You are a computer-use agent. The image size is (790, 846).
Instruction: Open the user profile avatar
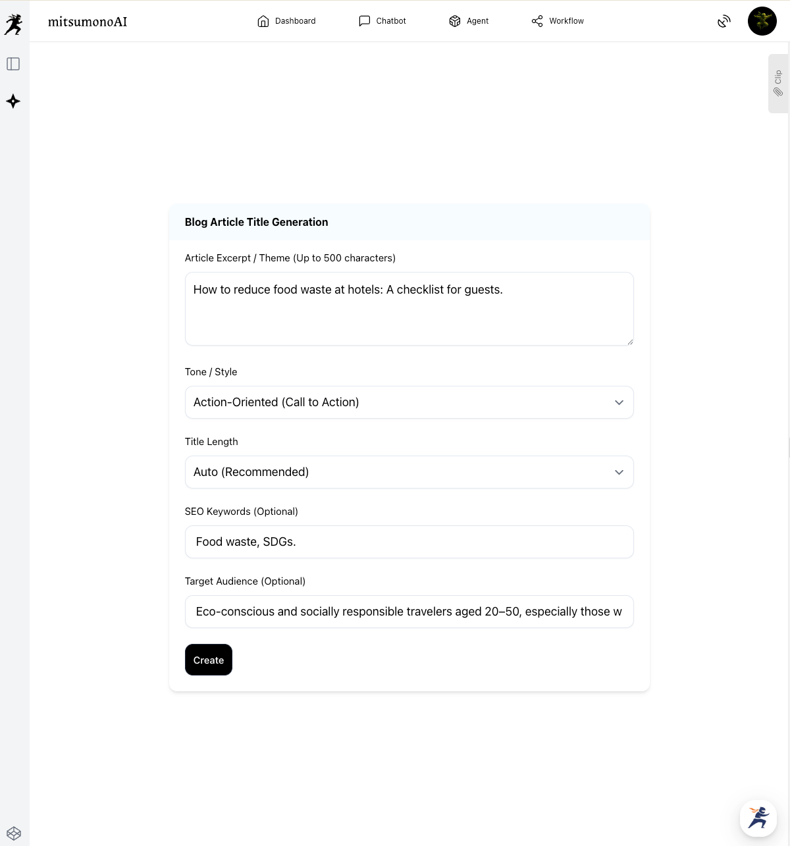(762, 21)
